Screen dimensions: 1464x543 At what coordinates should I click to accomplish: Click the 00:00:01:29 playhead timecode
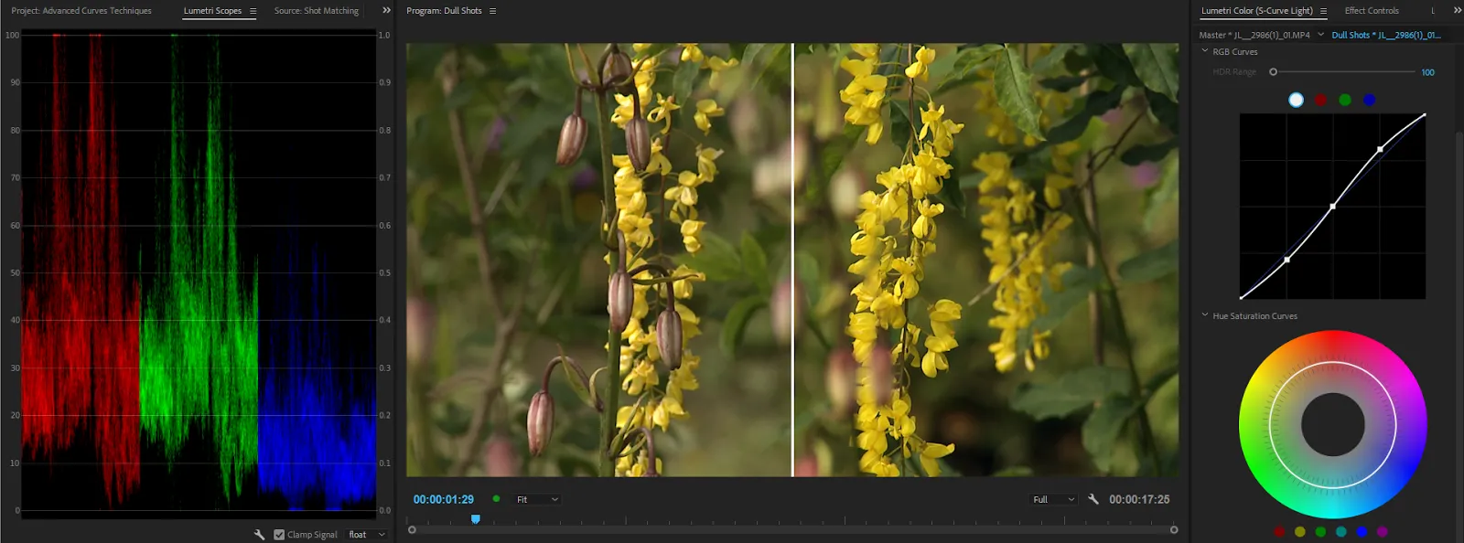pos(444,499)
